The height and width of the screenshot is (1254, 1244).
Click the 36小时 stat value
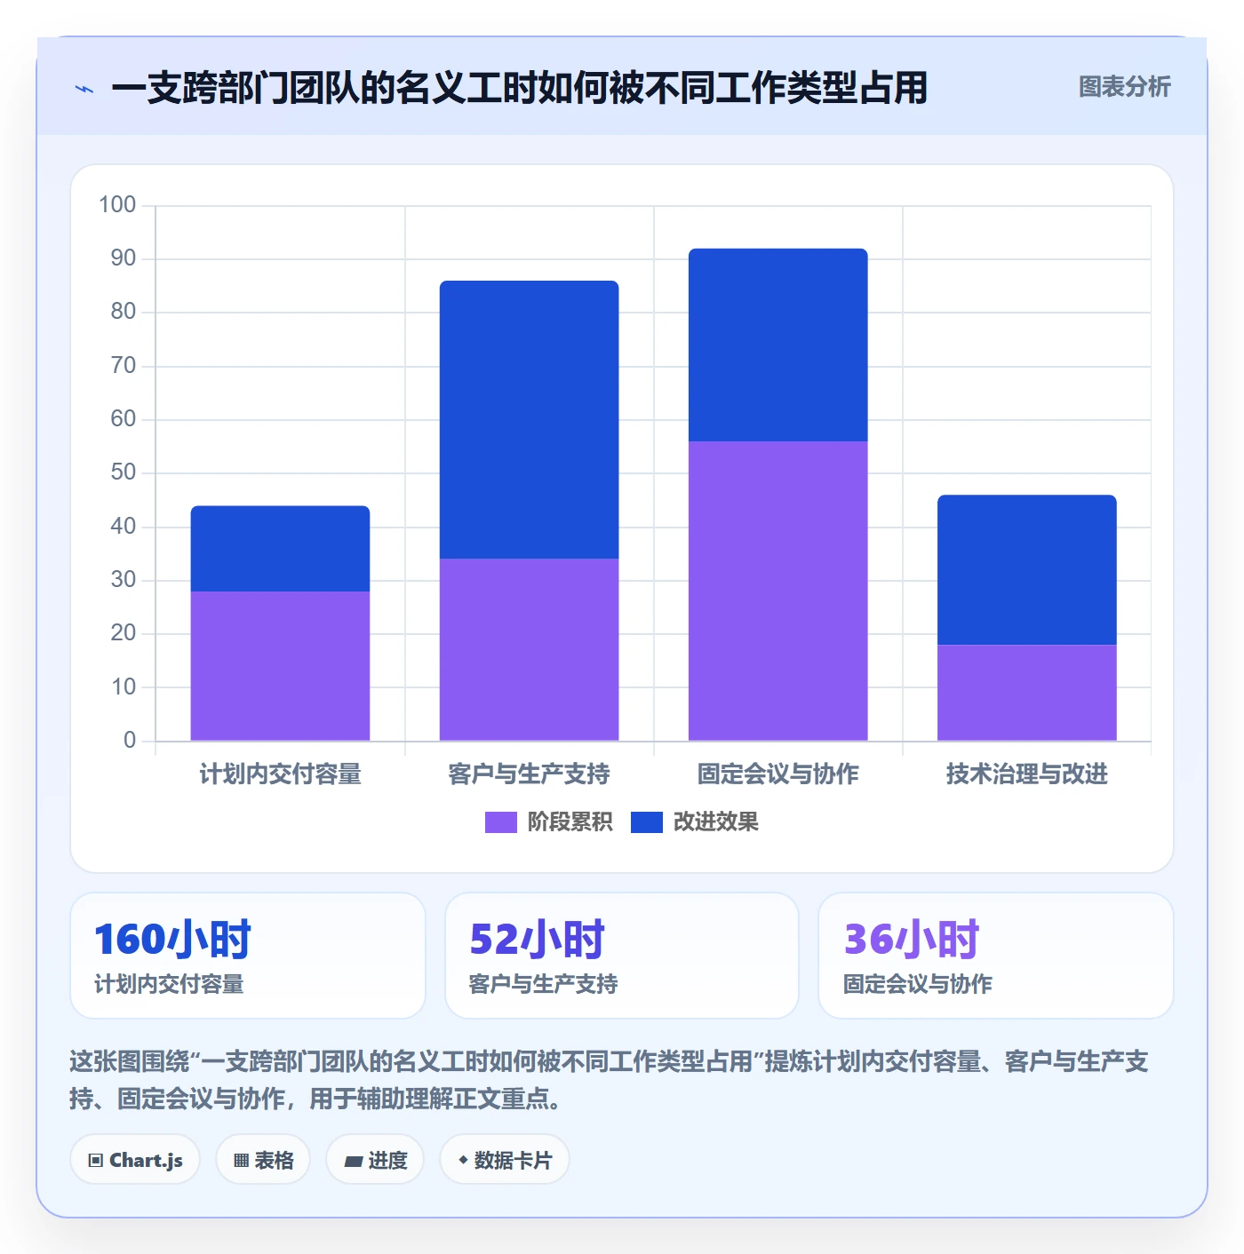click(912, 940)
